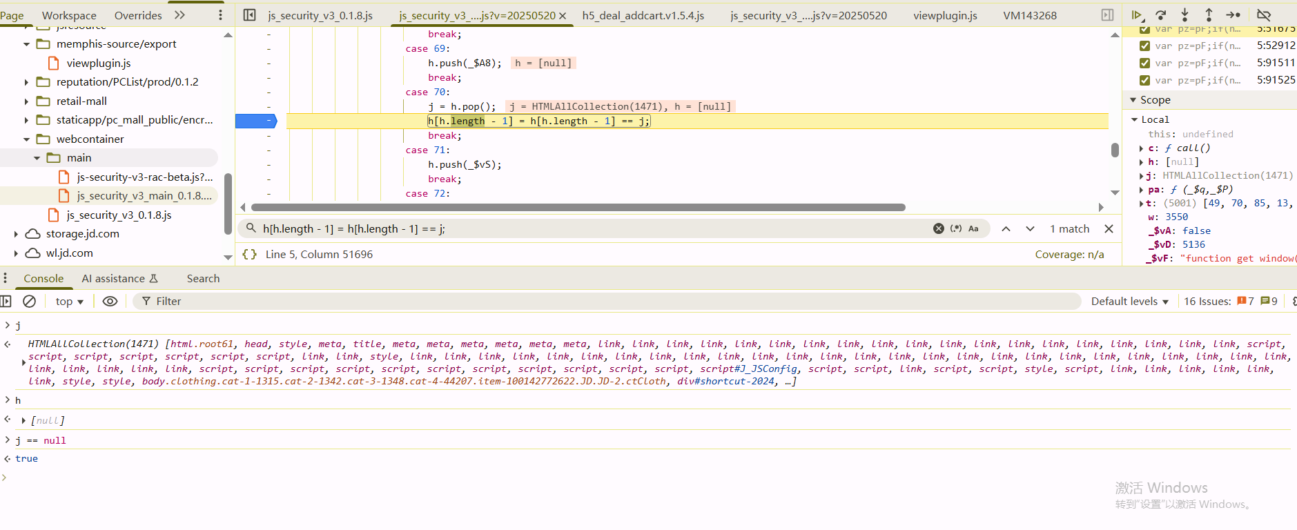Uncheck the breakpoint at line 5:52912
The height and width of the screenshot is (530, 1297).
pyautogui.click(x=1144, y=46)
